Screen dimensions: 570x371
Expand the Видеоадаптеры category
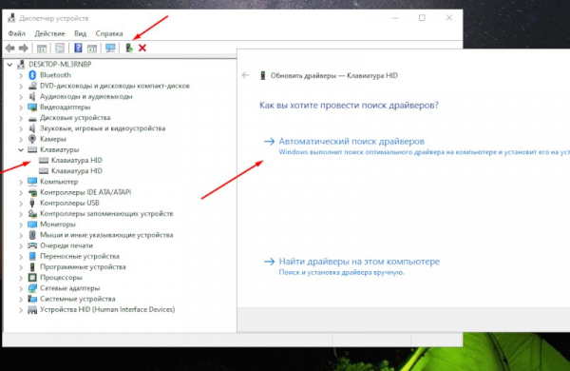(x=21, y=107)
